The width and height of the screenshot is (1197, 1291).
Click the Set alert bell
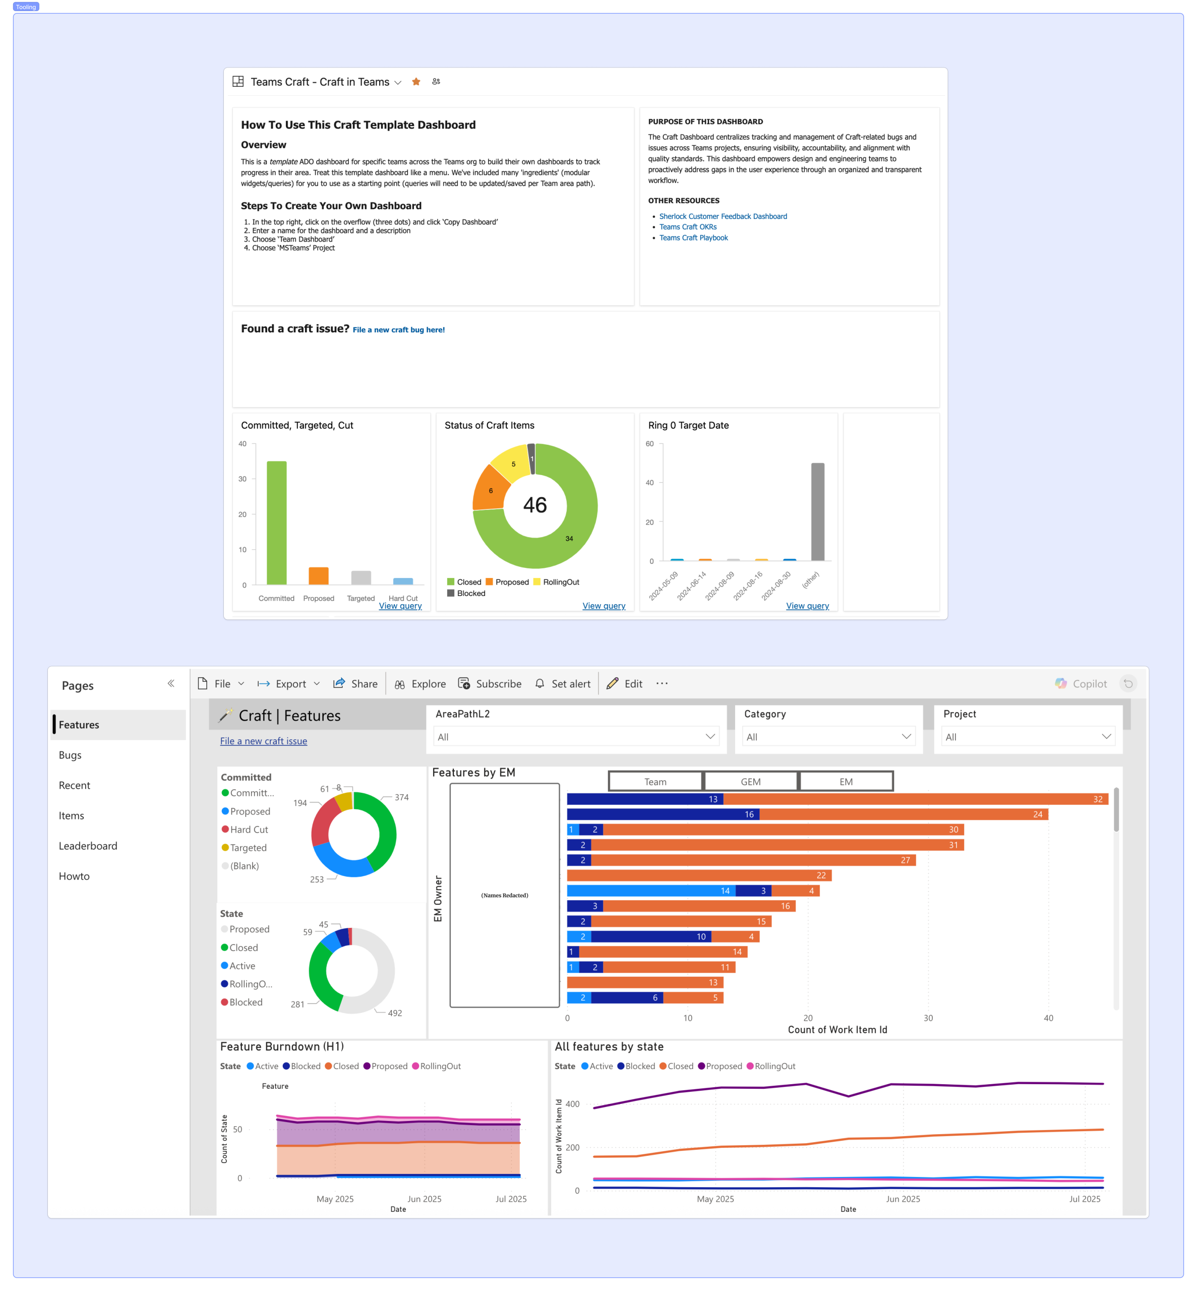(540, 683)
